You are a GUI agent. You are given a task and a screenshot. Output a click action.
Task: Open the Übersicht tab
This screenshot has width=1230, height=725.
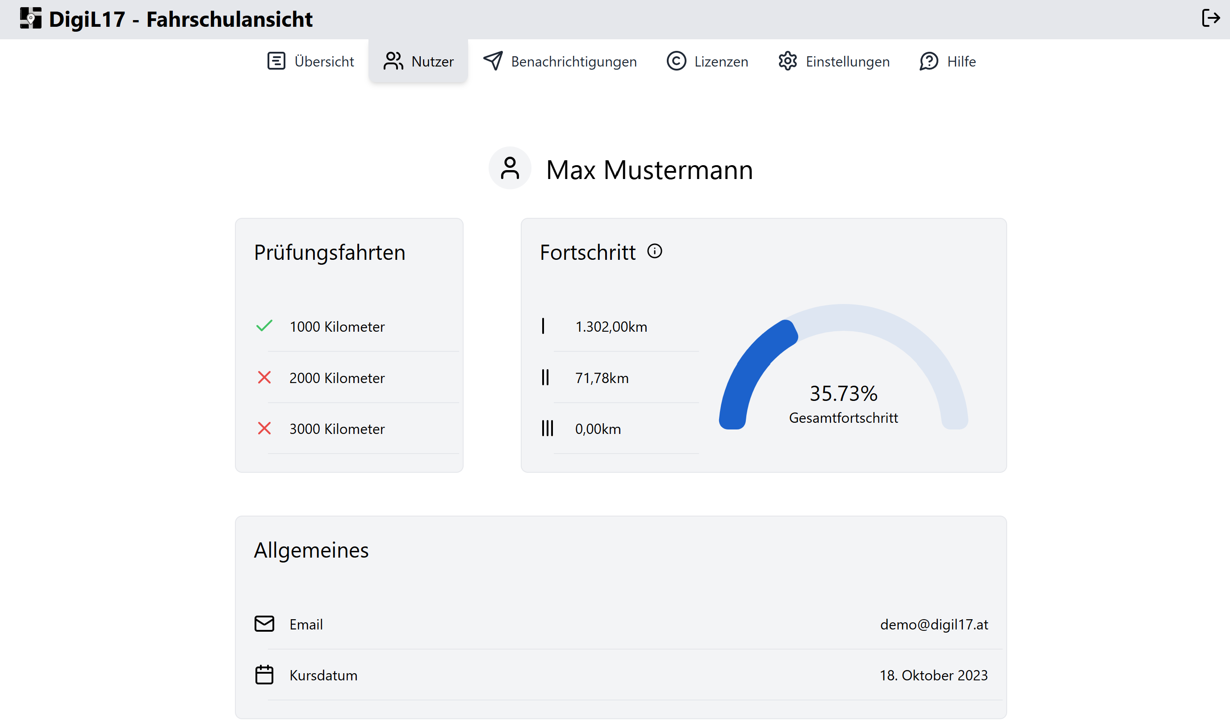tap(311, 62)
